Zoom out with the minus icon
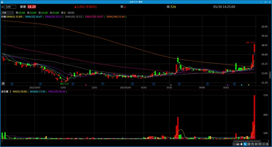The height and width of the screenshot is (147, 272). point(264,144)
